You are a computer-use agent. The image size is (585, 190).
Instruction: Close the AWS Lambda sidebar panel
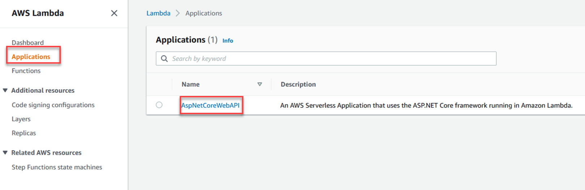pyautogui.click(x=114, y=13)
